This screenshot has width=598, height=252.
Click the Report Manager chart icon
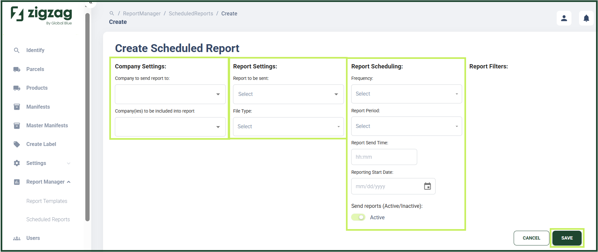coord(17,182)
